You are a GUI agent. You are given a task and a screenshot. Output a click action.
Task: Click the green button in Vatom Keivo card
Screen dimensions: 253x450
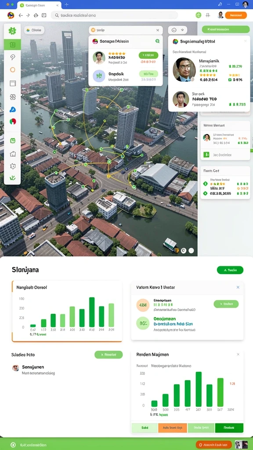coord(226,304)
